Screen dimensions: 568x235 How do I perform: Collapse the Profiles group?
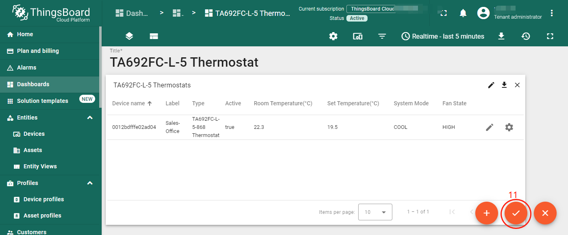[x=90, y=183]
